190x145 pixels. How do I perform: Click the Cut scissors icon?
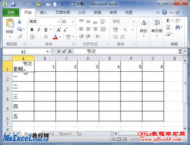click(19, 22)
